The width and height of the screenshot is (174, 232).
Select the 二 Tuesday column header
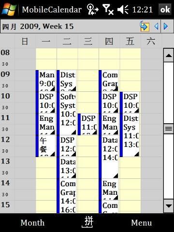coord(67,41)
